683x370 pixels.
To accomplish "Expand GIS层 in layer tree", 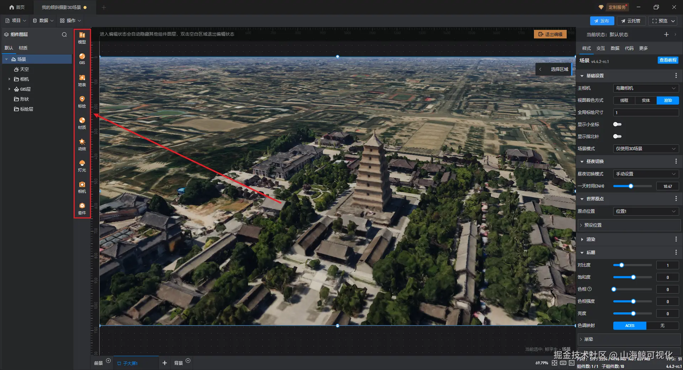I will tap(9, 89).
